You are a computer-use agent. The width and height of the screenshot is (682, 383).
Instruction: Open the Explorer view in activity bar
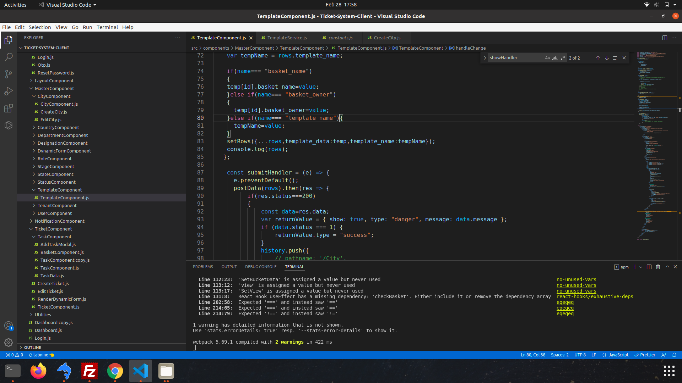pyautogui.click(x=9, y=40)
